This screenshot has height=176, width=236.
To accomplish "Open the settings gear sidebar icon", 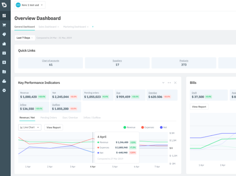I will click(x=4, y=90).
